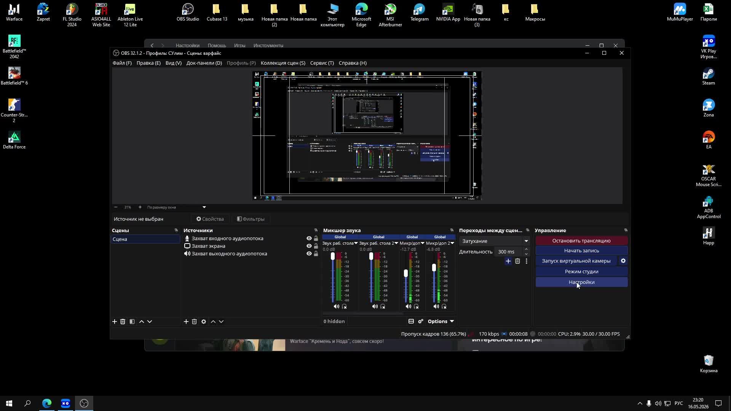This screenshot has width=731, height=411.
Task: Open the OBS Studio desktop shortcut
Action: point(188,12)
